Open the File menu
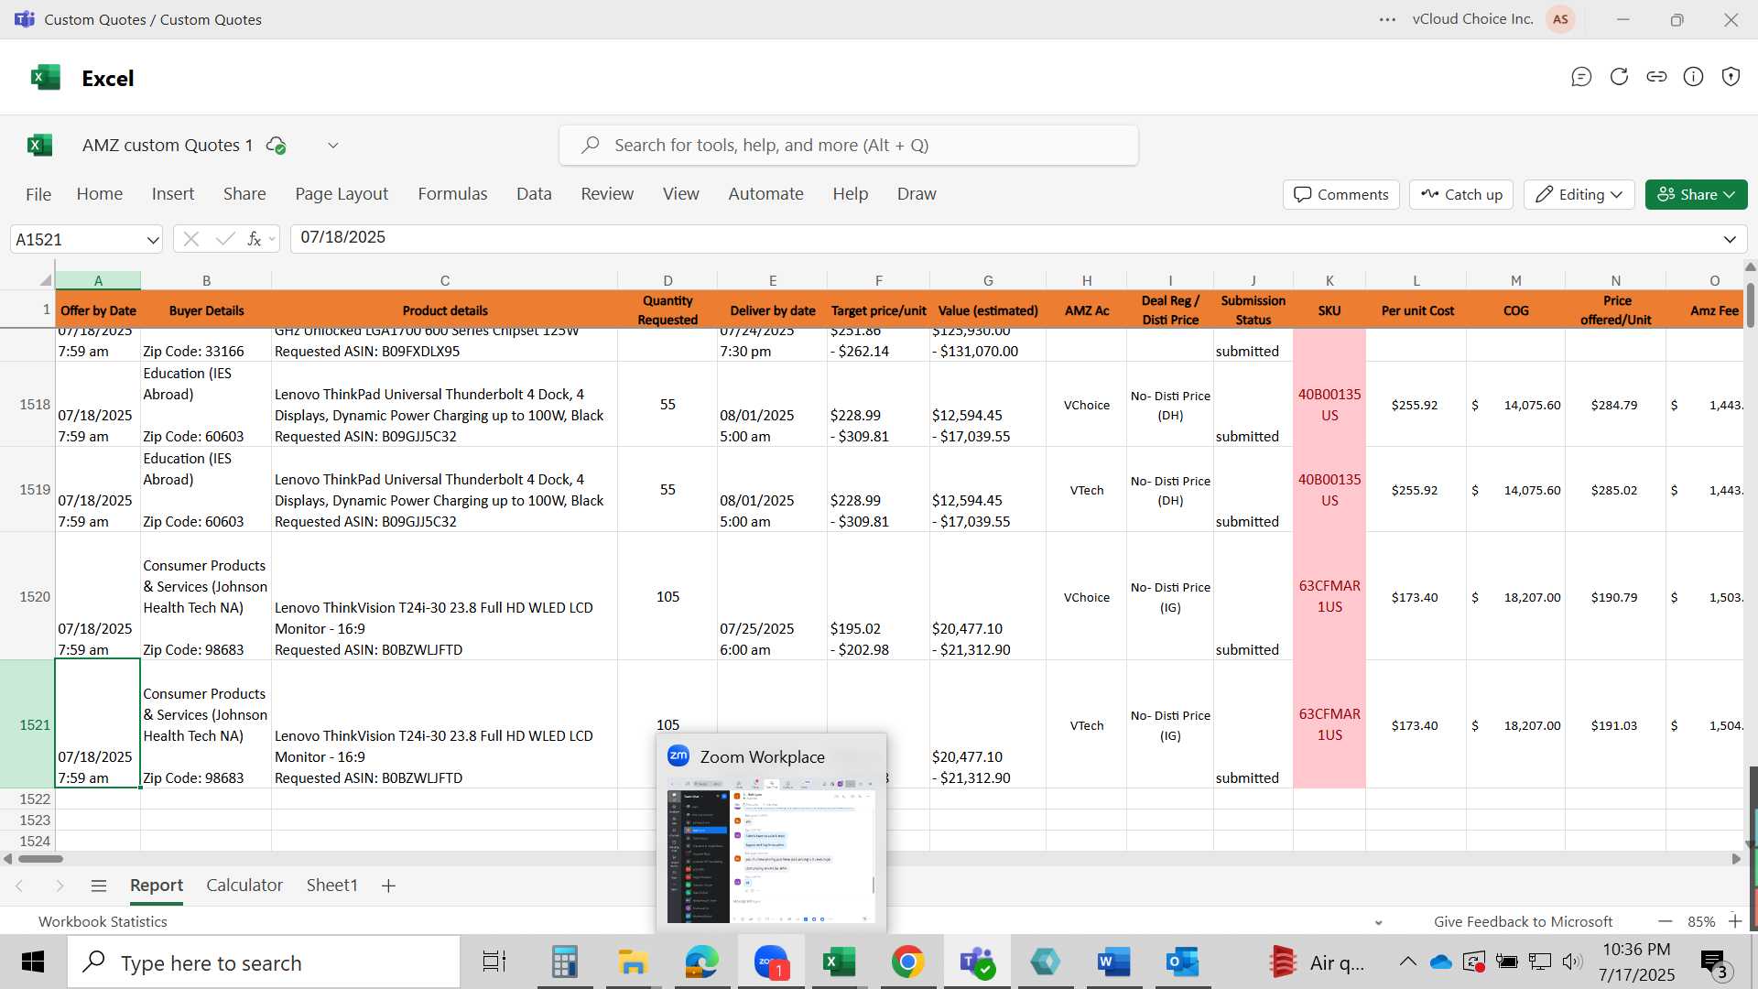This screenshot has width=1758, height=989. (38, 194)
